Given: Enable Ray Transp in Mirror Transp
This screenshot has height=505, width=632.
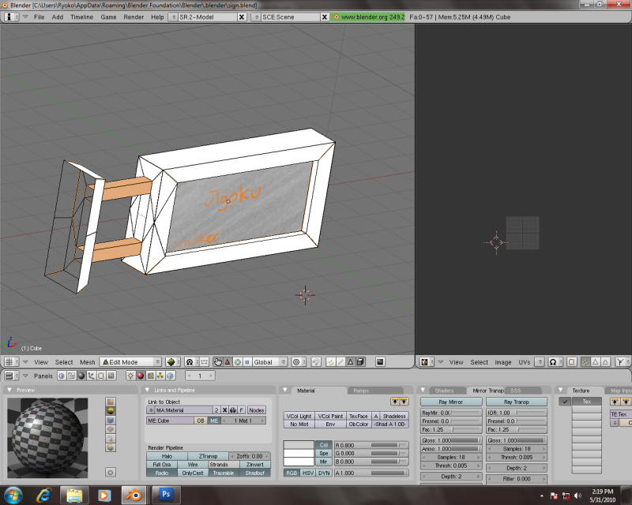Looking at the screenshot, I should pyautogui.click(x=517, y=402).
